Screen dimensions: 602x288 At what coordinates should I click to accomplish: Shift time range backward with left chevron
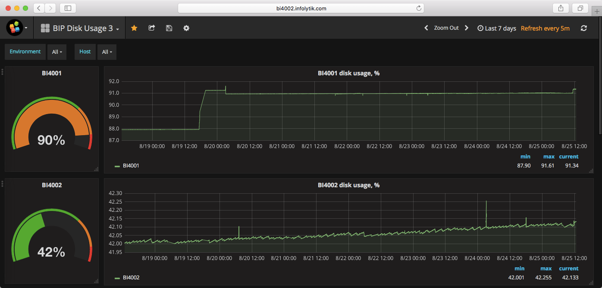click(x=426, y=28)
